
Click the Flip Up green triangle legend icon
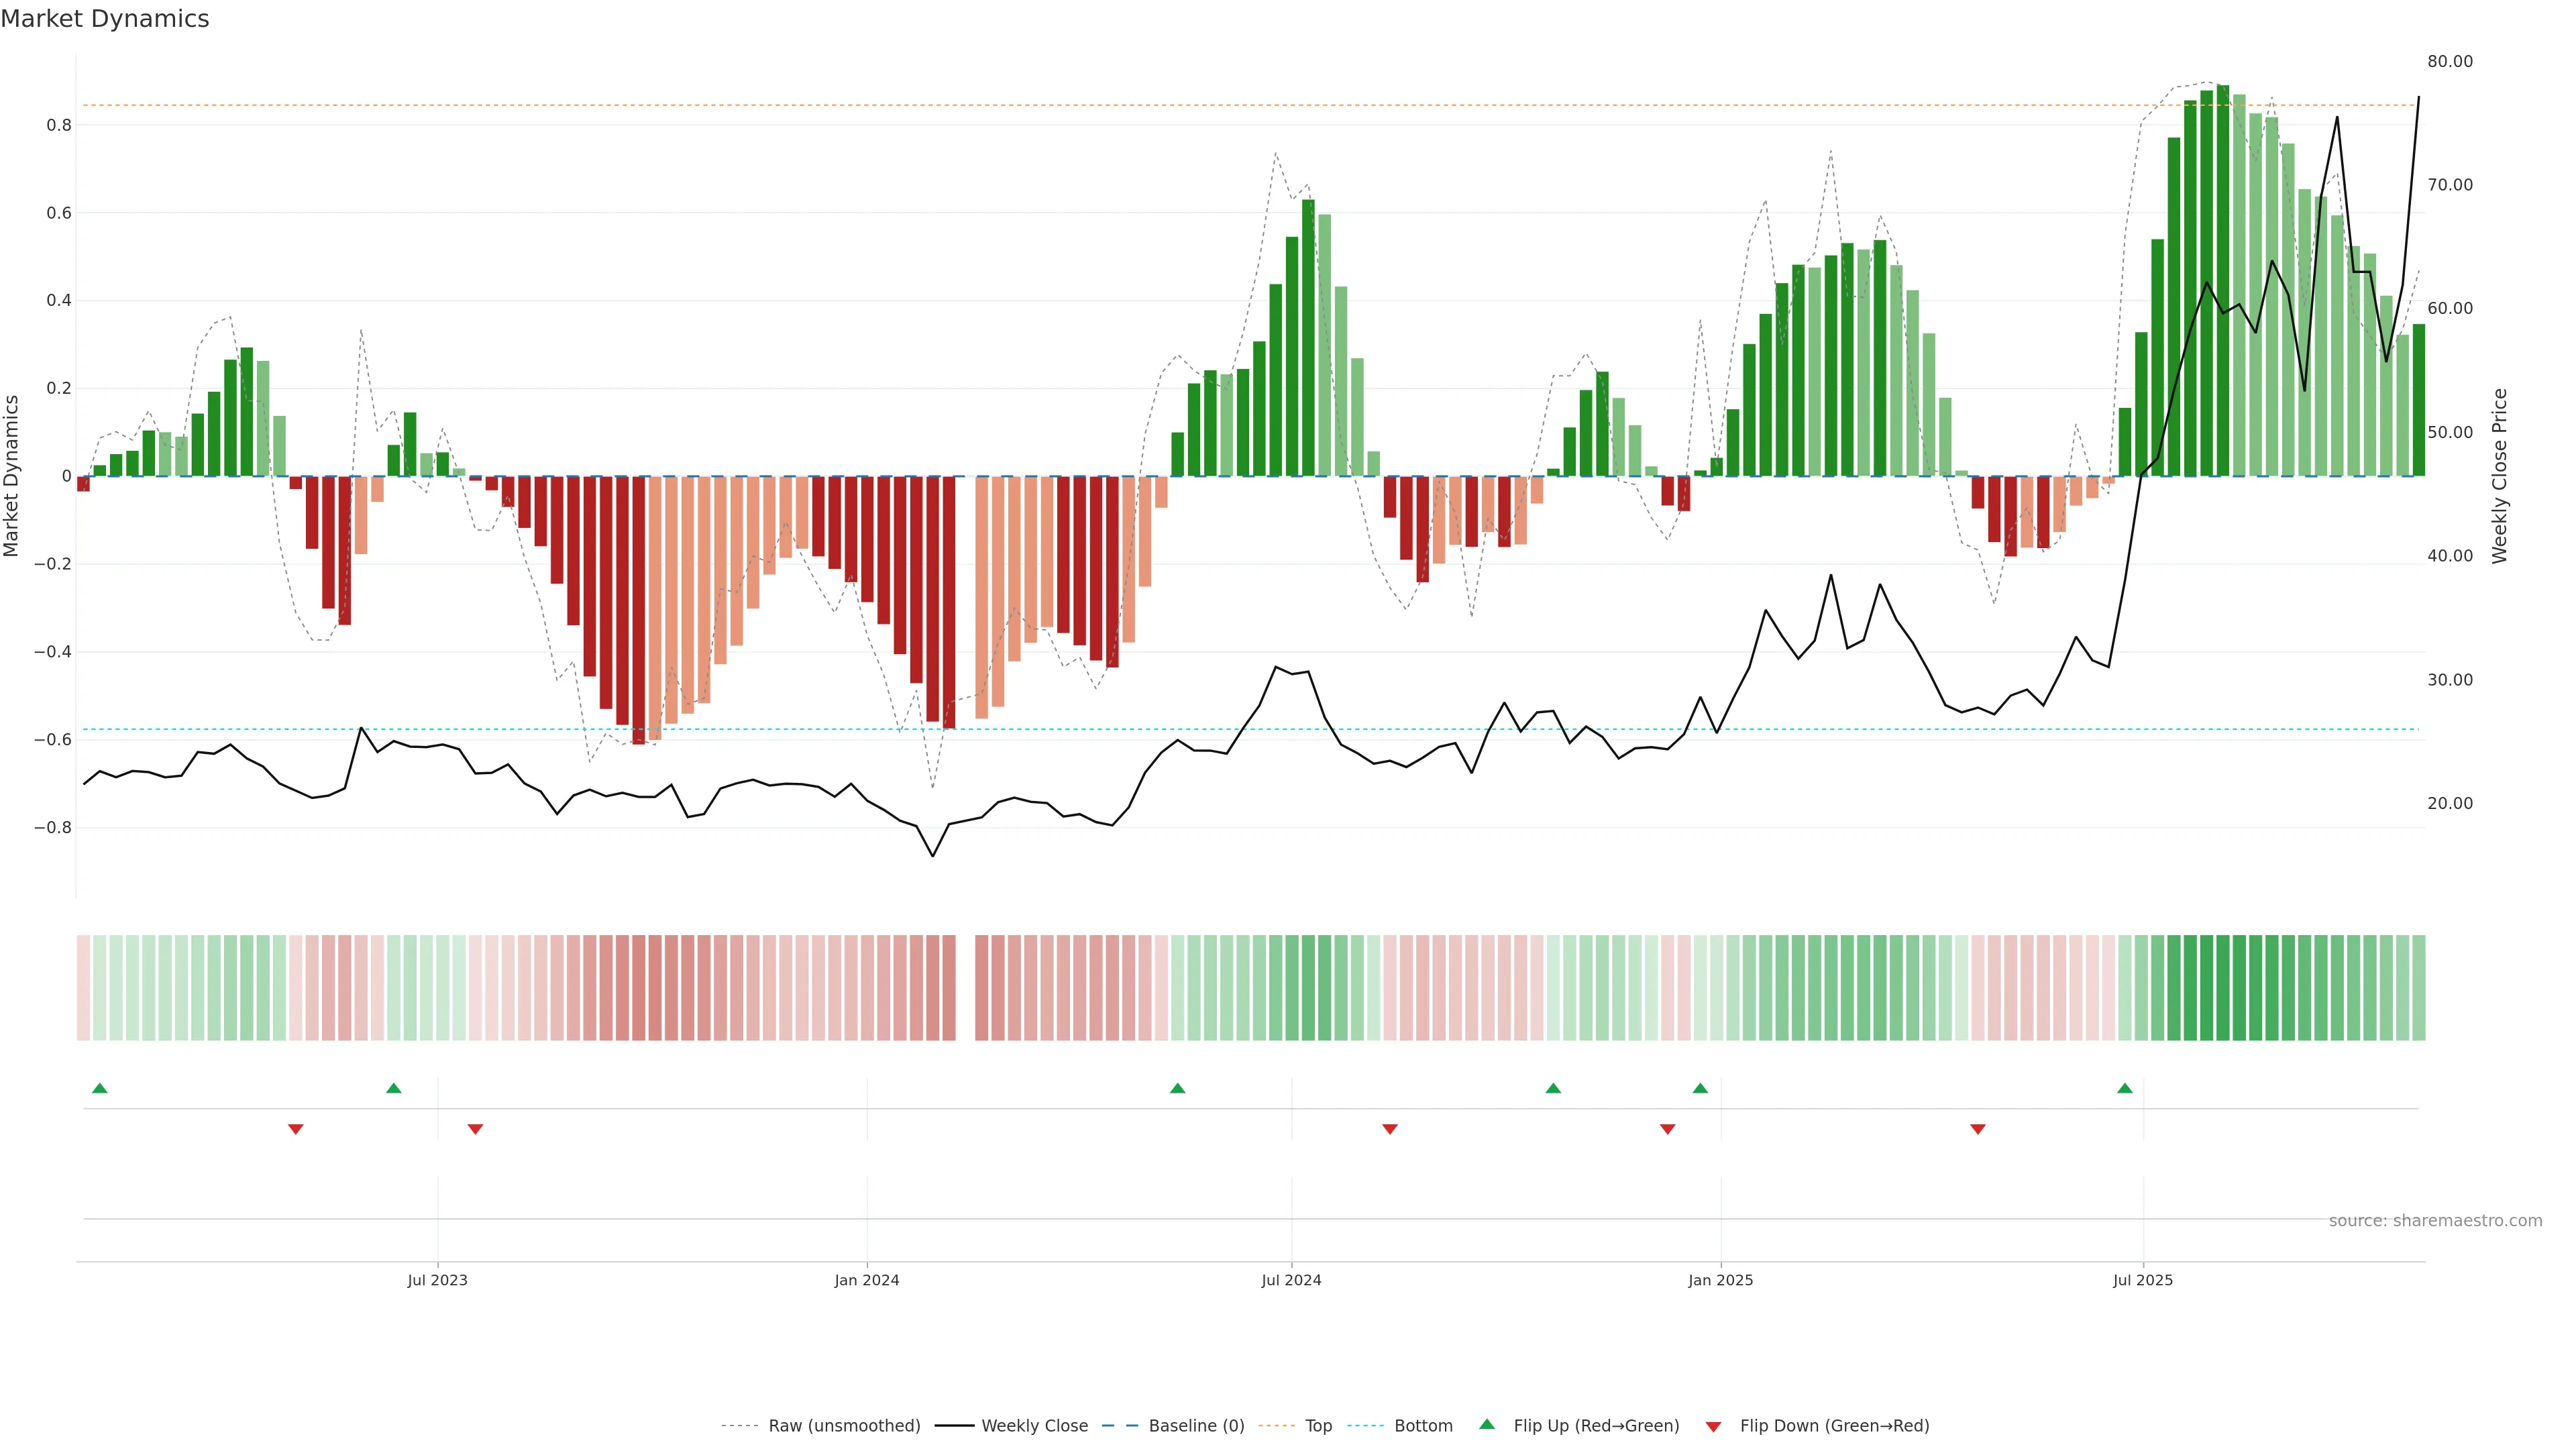pos(1486,1424)
